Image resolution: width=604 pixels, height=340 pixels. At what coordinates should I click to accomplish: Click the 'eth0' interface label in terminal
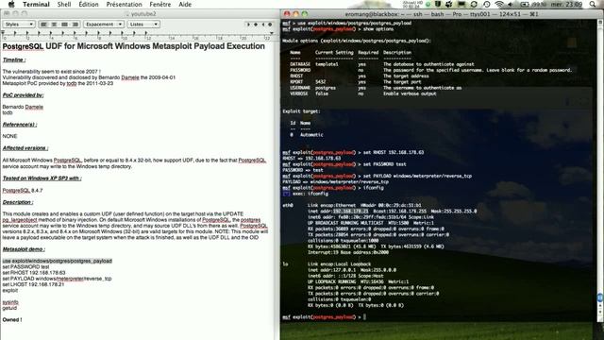288,206
